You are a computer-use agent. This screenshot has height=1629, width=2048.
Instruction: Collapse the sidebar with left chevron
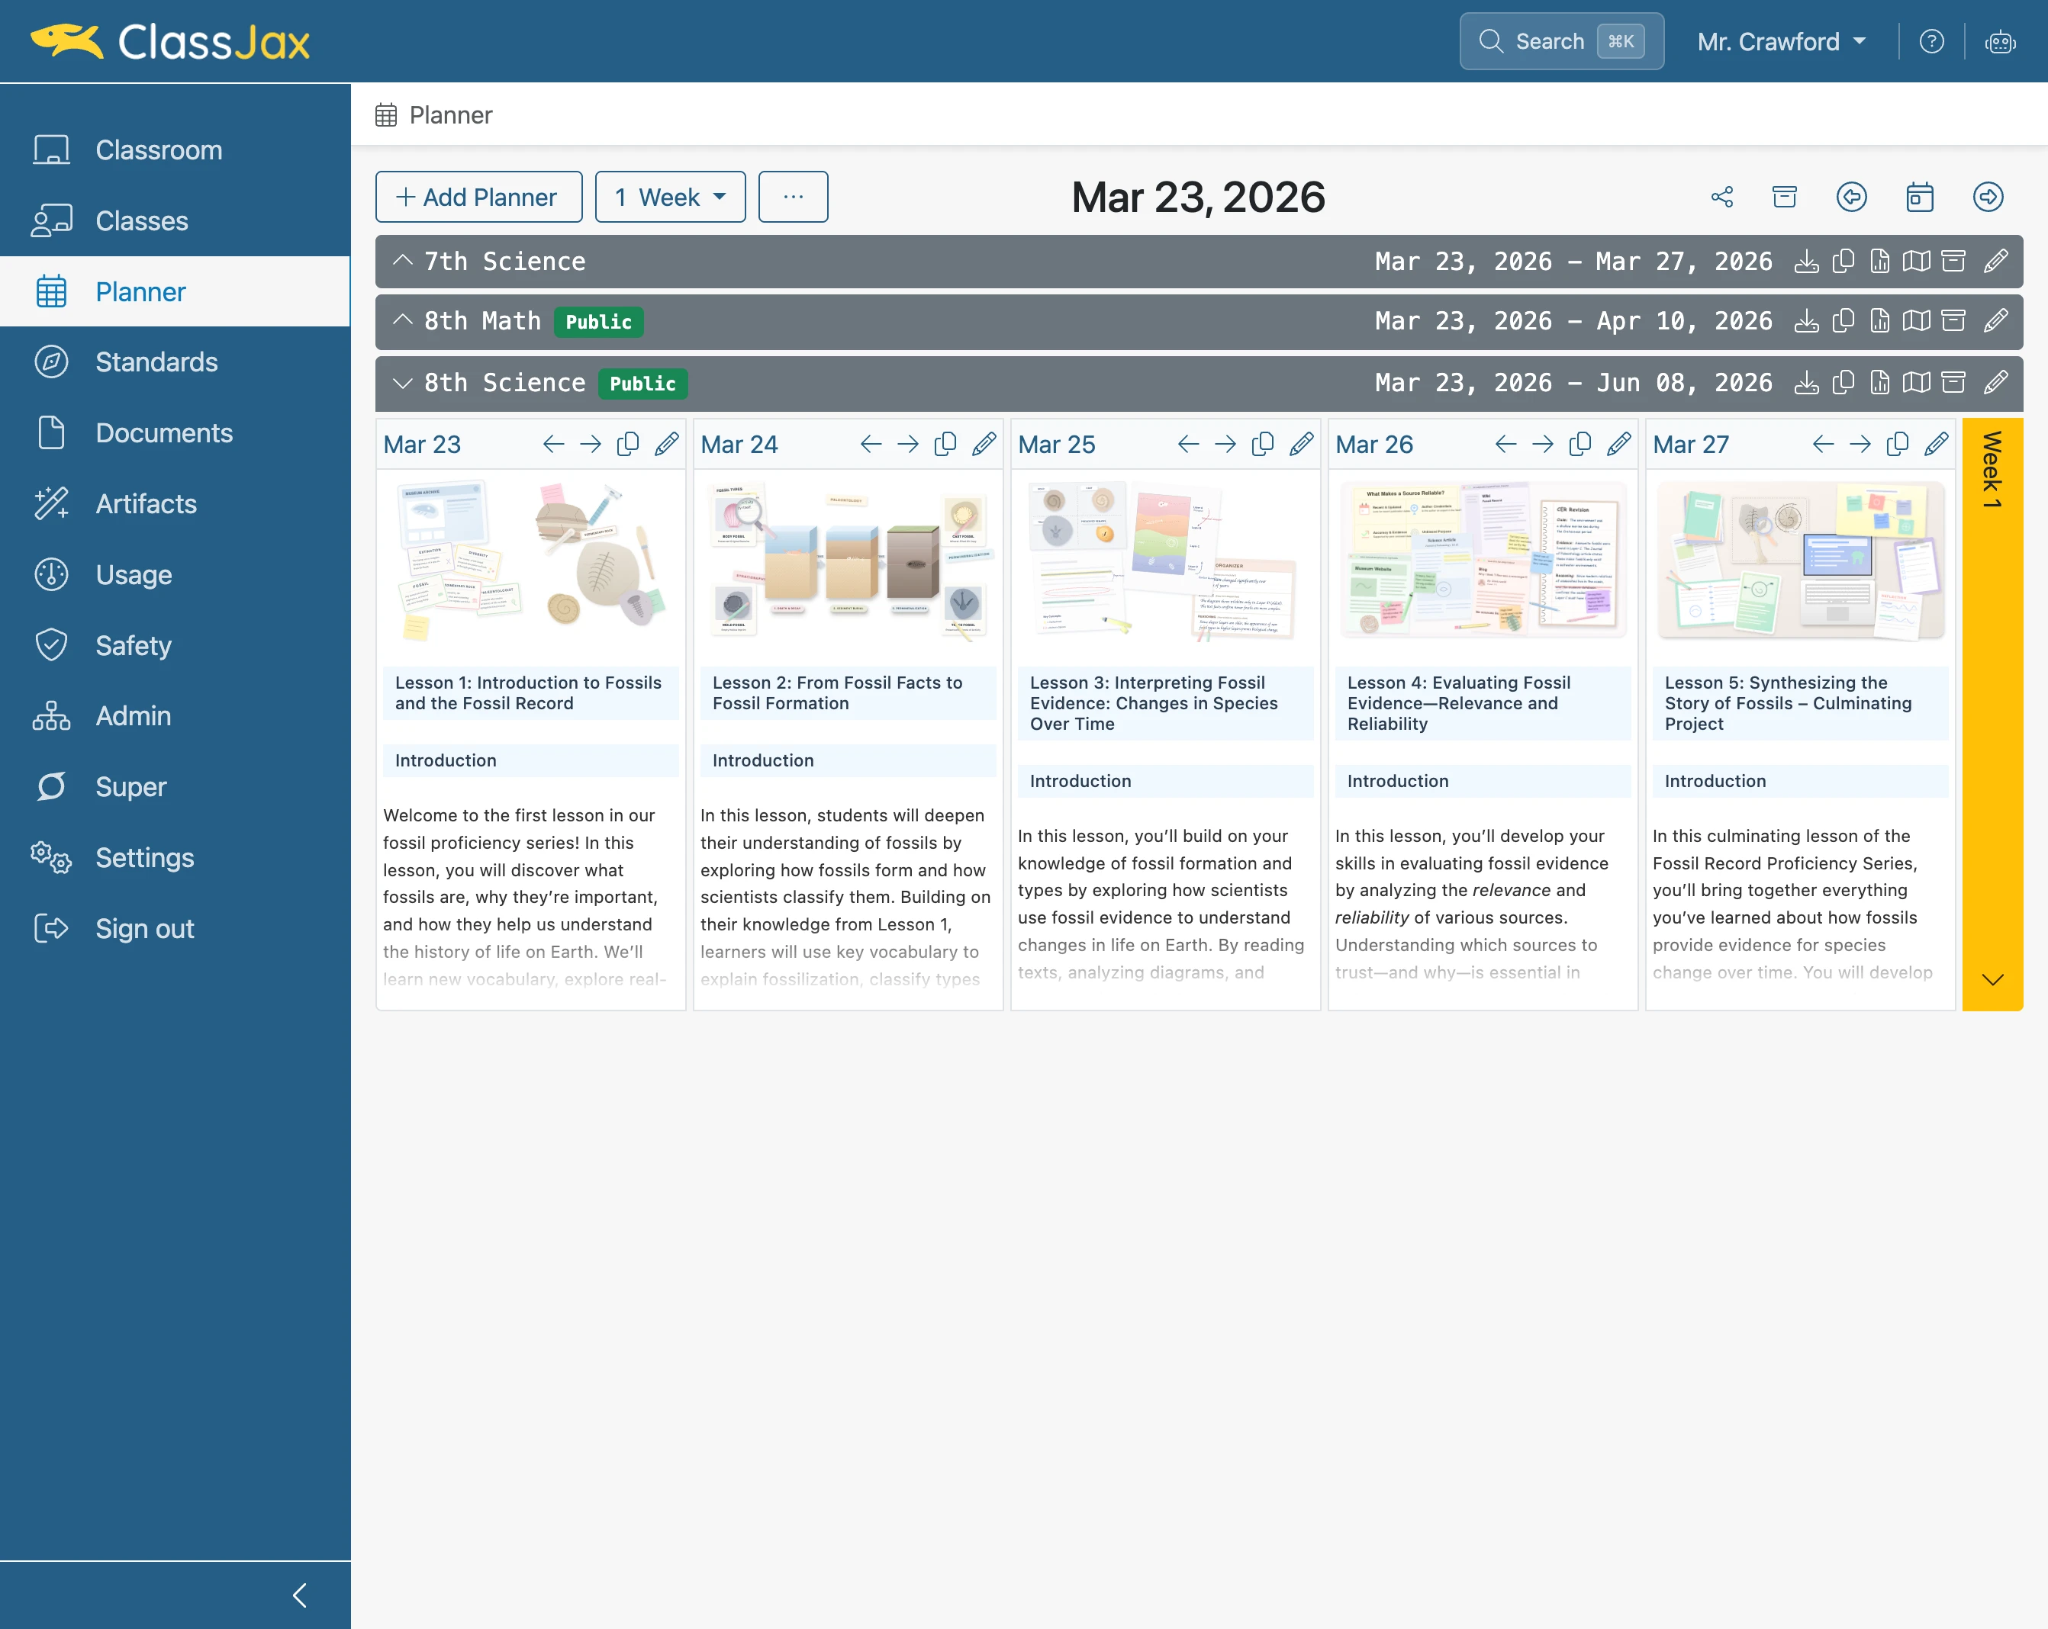(x=300, y=1595)
